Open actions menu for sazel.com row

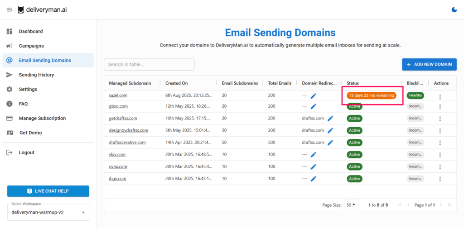[x=440, y=96]
